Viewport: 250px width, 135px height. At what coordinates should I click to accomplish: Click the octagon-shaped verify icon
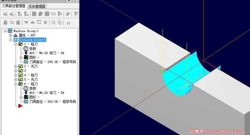point(40,14)
